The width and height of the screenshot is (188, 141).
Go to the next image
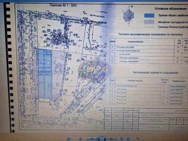coord(111,139)
